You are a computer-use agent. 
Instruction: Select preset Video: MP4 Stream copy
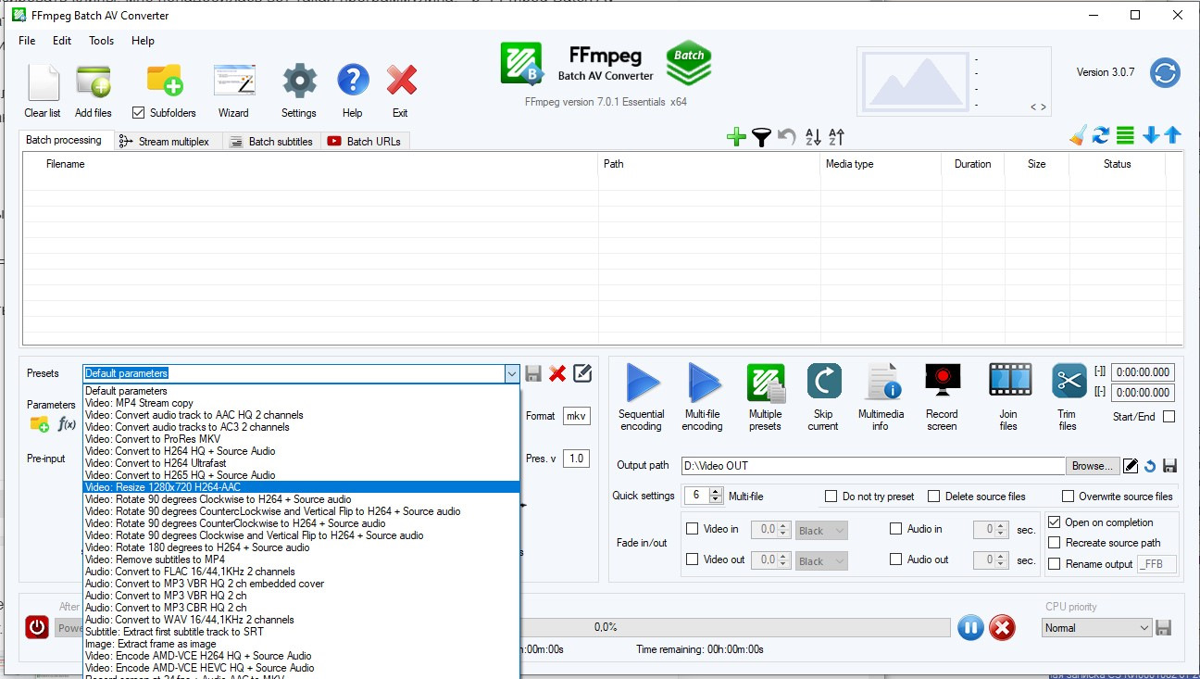[302, 403]
